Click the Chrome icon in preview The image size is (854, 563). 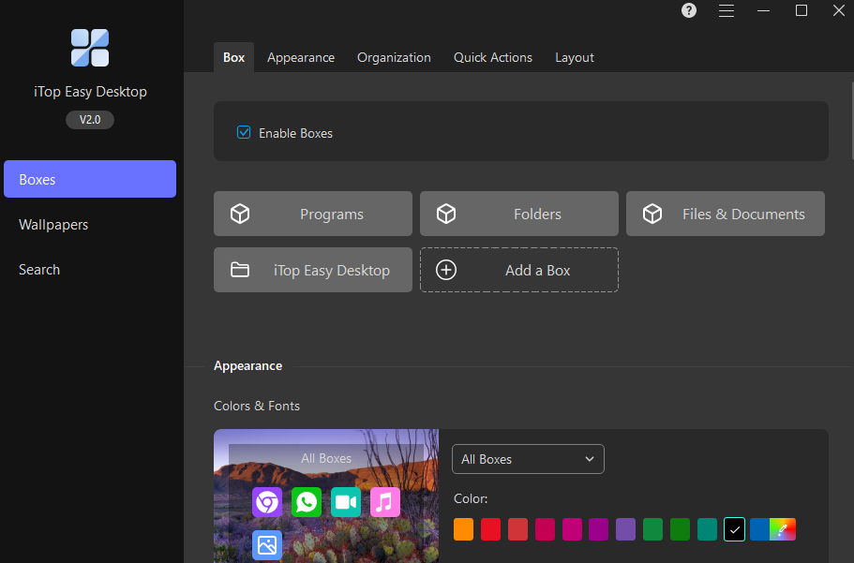click(267, 502)
